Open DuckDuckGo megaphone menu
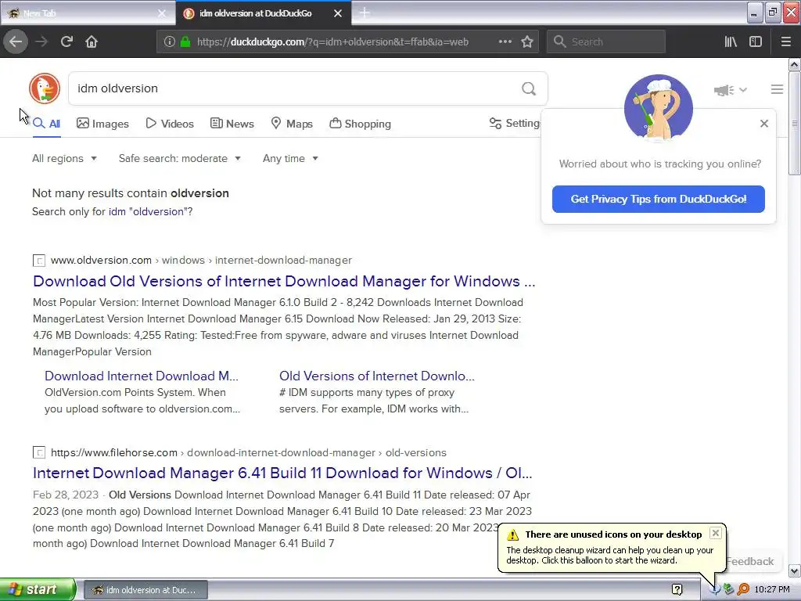 click(731, 91)
